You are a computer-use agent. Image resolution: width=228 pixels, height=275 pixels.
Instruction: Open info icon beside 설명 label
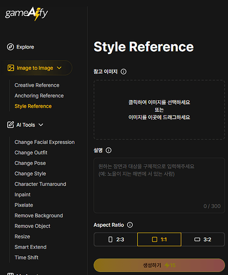(108, 150)
